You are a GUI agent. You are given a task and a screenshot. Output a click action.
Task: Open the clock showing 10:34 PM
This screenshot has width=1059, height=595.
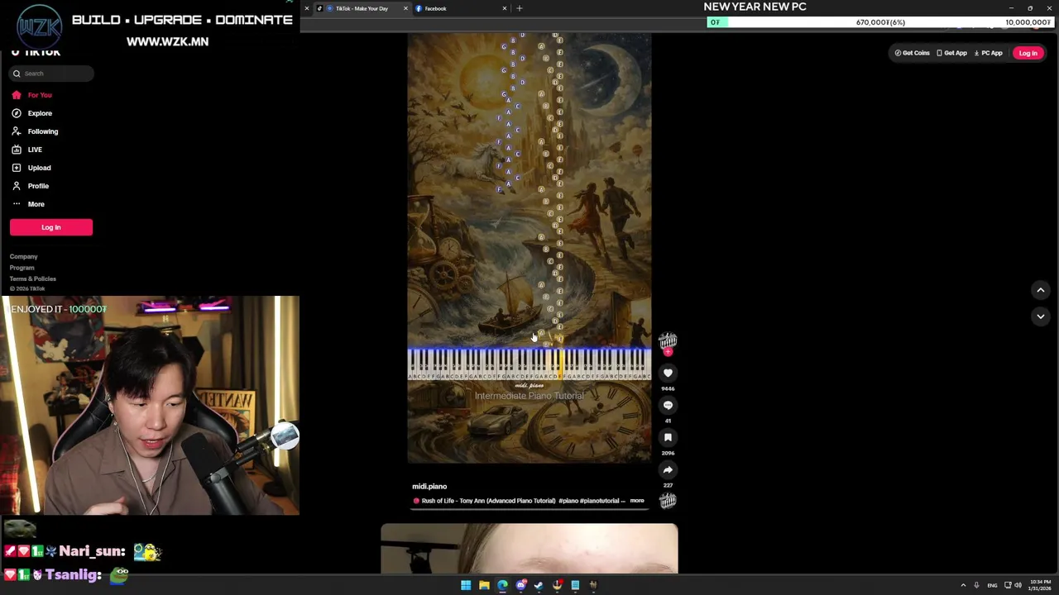(x=1040, y=585)
